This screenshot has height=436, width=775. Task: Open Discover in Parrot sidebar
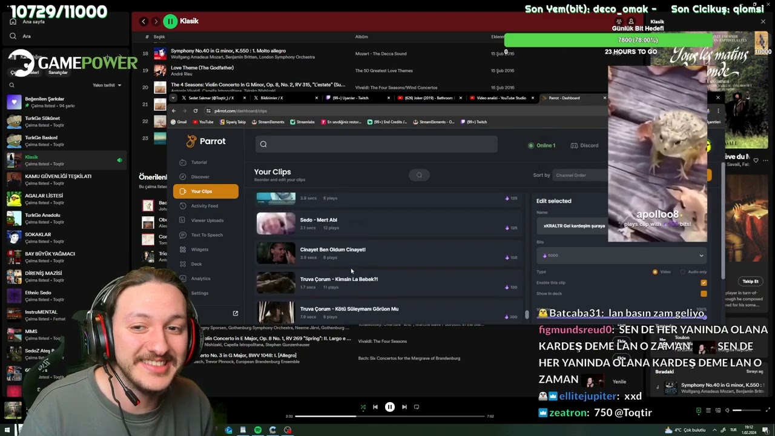pos(200,177)
